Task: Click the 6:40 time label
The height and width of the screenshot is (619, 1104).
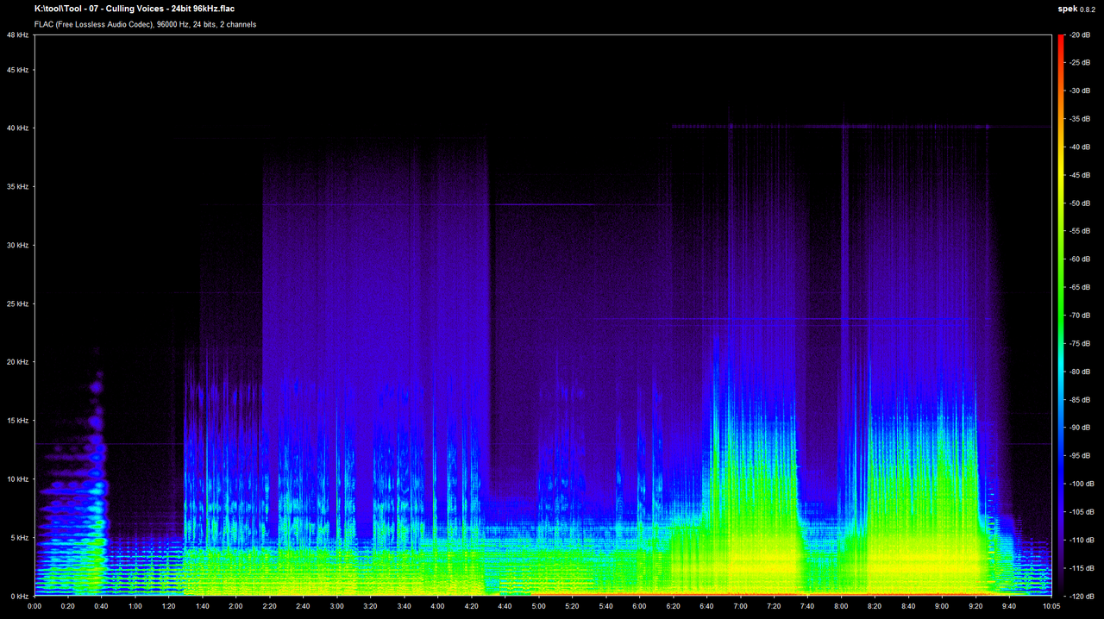Action: pyautogui.click(x=707, y=607)
